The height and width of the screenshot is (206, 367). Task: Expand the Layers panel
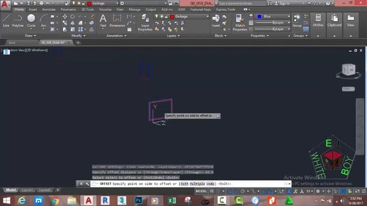click(173, 35)
